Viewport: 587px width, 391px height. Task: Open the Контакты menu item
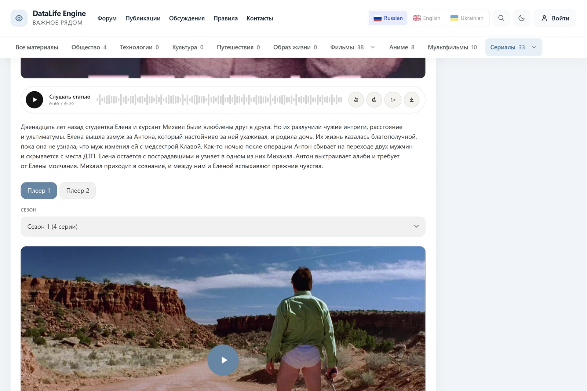(260, 18)
